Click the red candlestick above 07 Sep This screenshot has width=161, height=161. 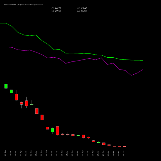(37, 111)
